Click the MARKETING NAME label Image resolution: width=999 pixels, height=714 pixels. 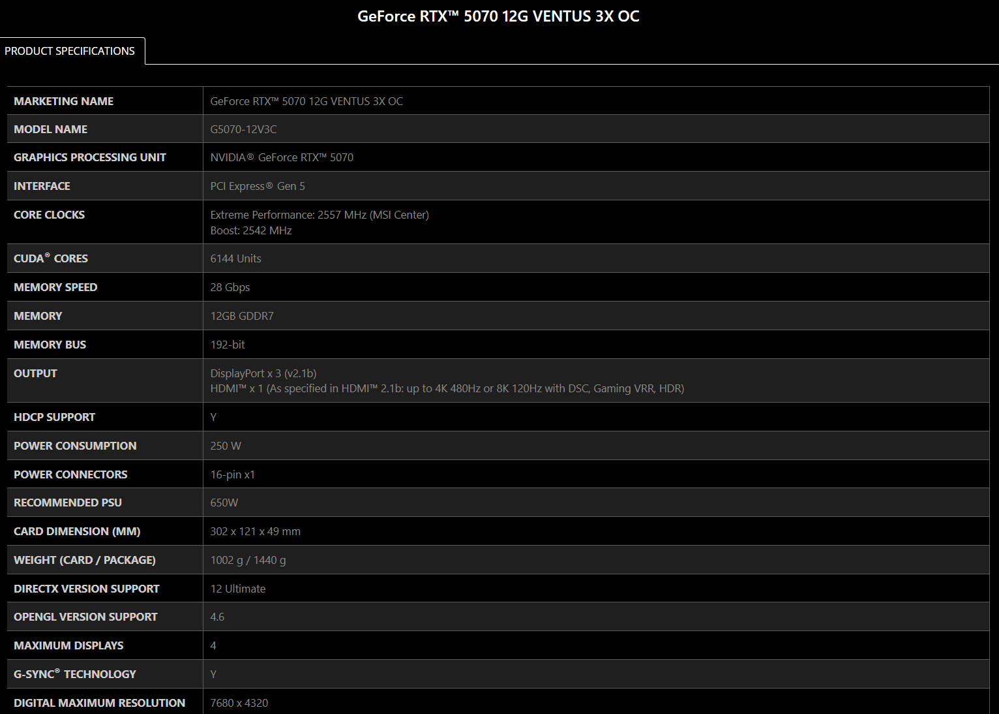point(64,101)
